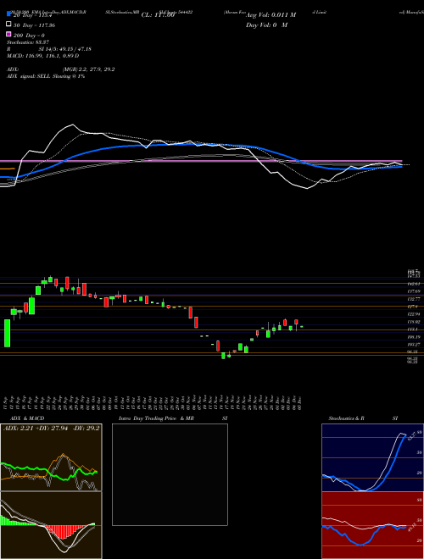Click the 'Stochastics & R' panel title

347,418
